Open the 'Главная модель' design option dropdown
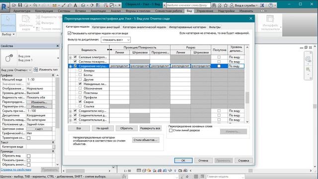Image resolution: width=318 pixels, height=179 pixels. tap(225, 177)
